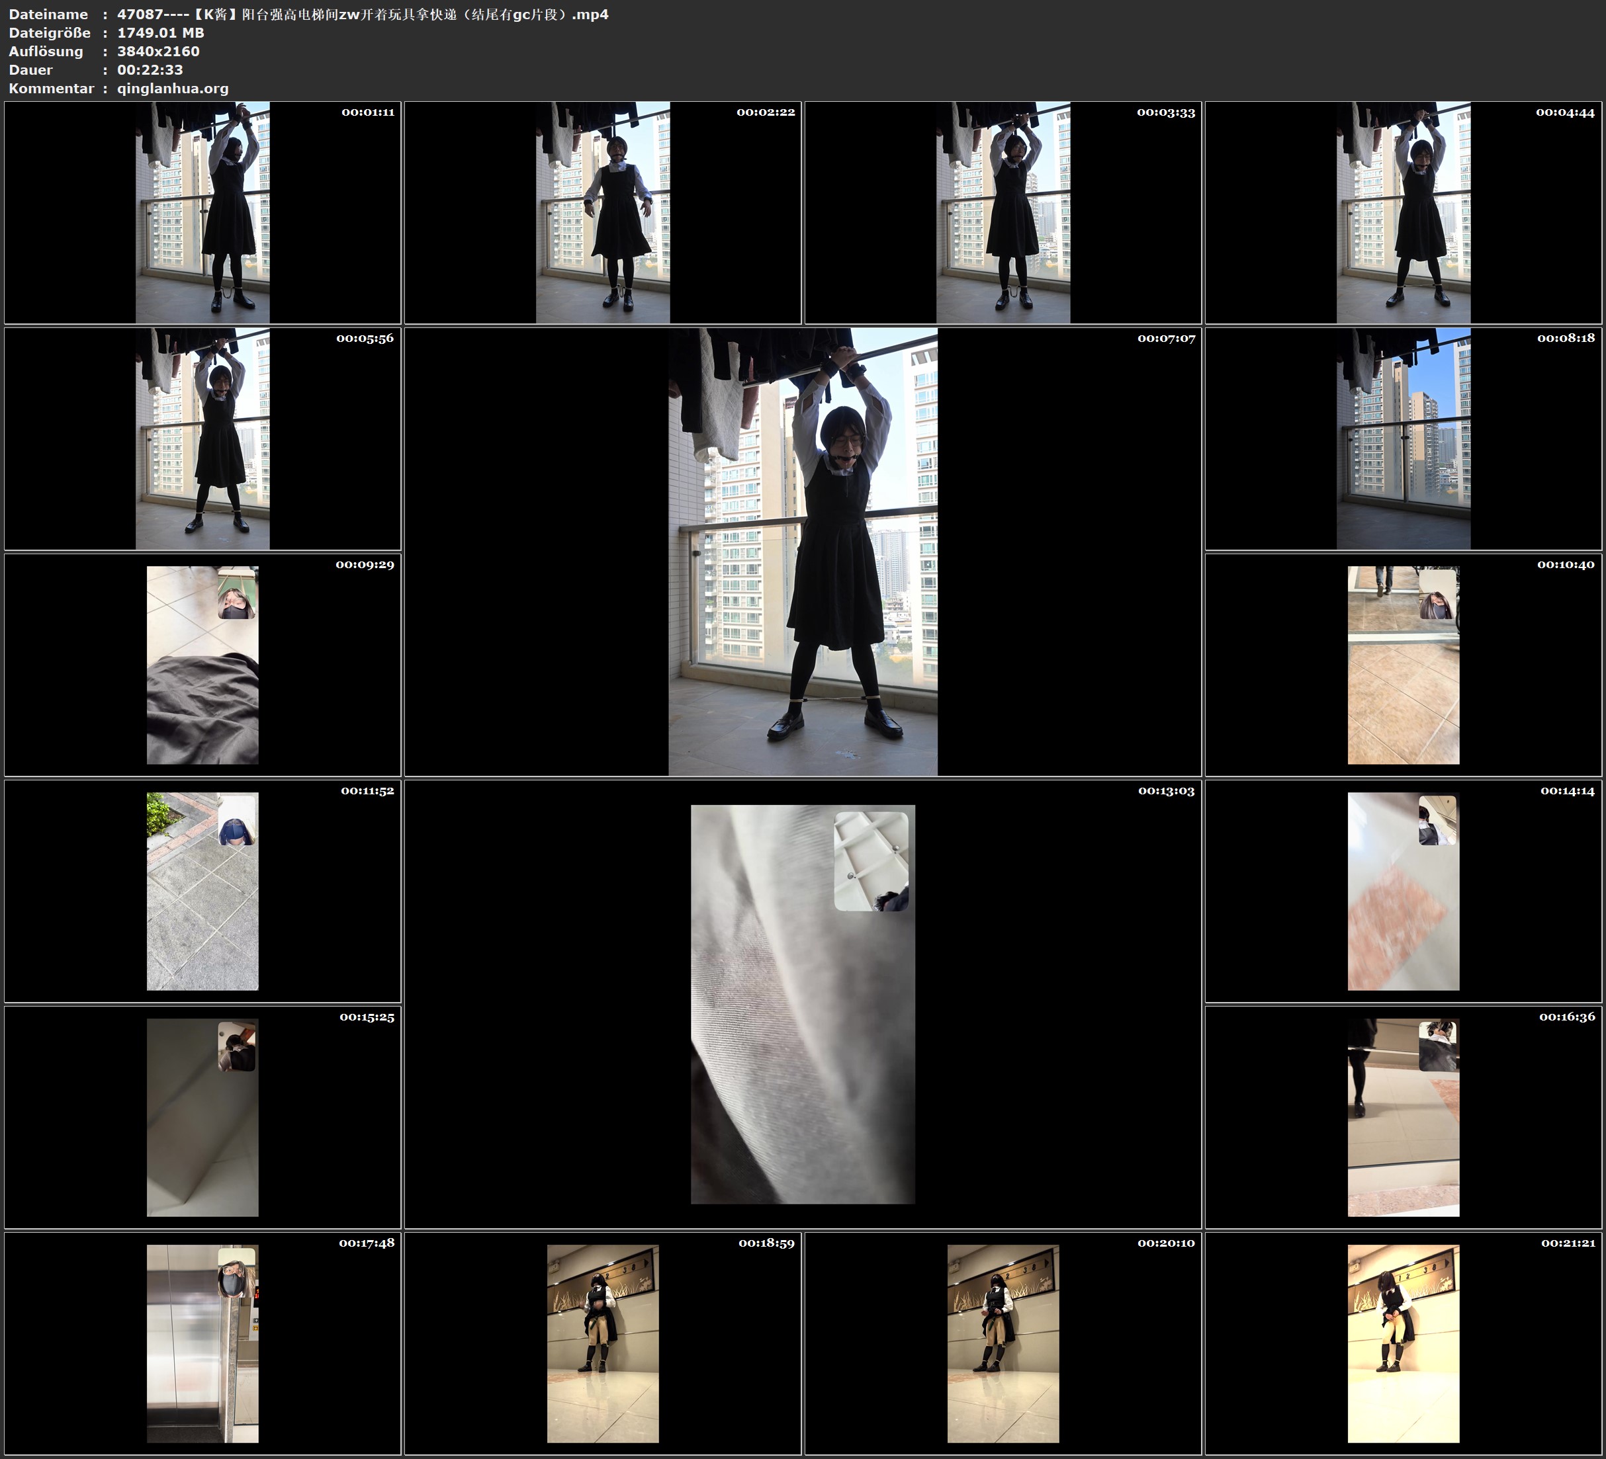The height and width of the screenshot is (1459, 1606).
Task: Select the thumbnail timestamped 00:09:29
Action: [x=202, y=665]
